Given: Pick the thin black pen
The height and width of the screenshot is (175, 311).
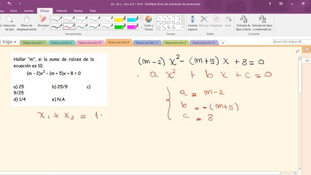Looking at the screenshot, I should point(56,19).
